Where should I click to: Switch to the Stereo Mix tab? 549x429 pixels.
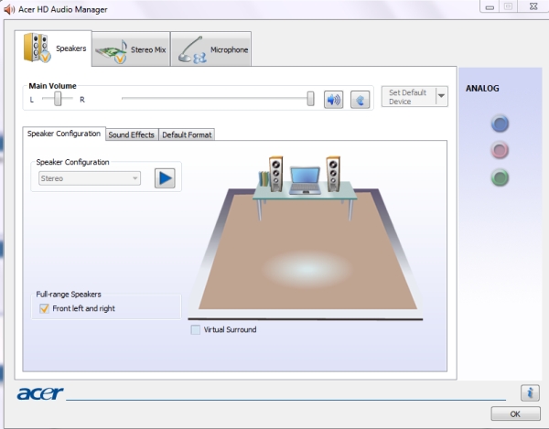[133, 49]
